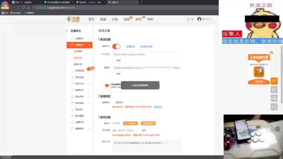Click the 直播教程 link

(x=131, y=46)
